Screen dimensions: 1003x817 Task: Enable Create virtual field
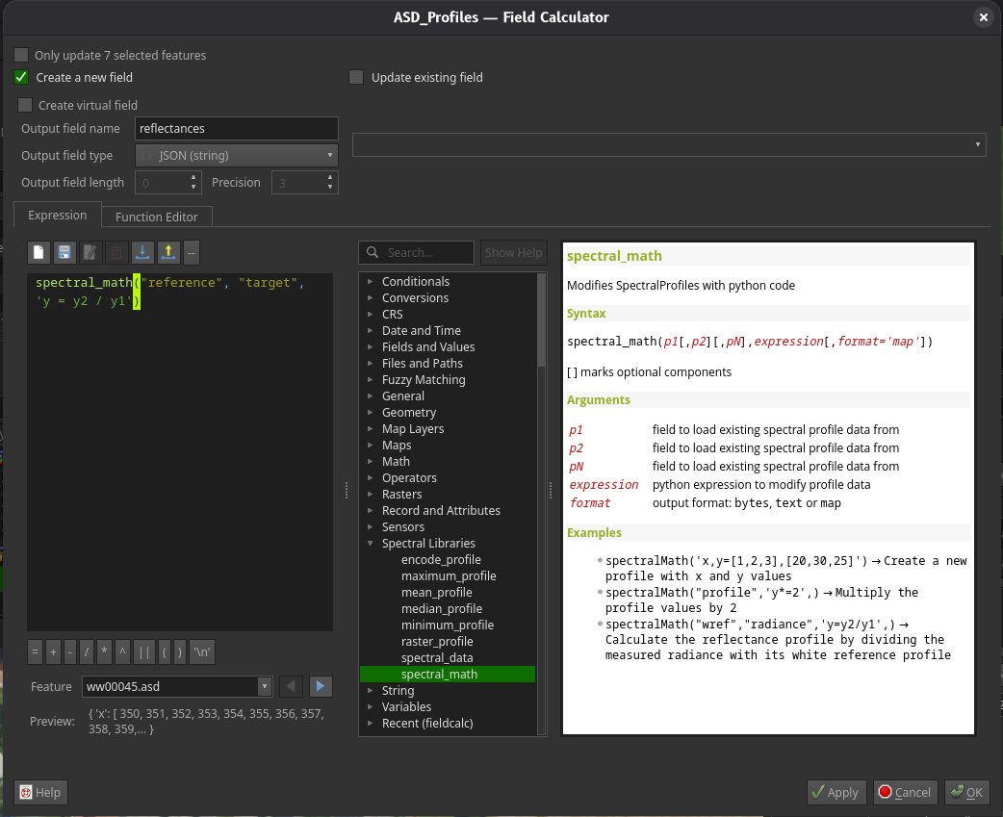[x=25, y=105]
